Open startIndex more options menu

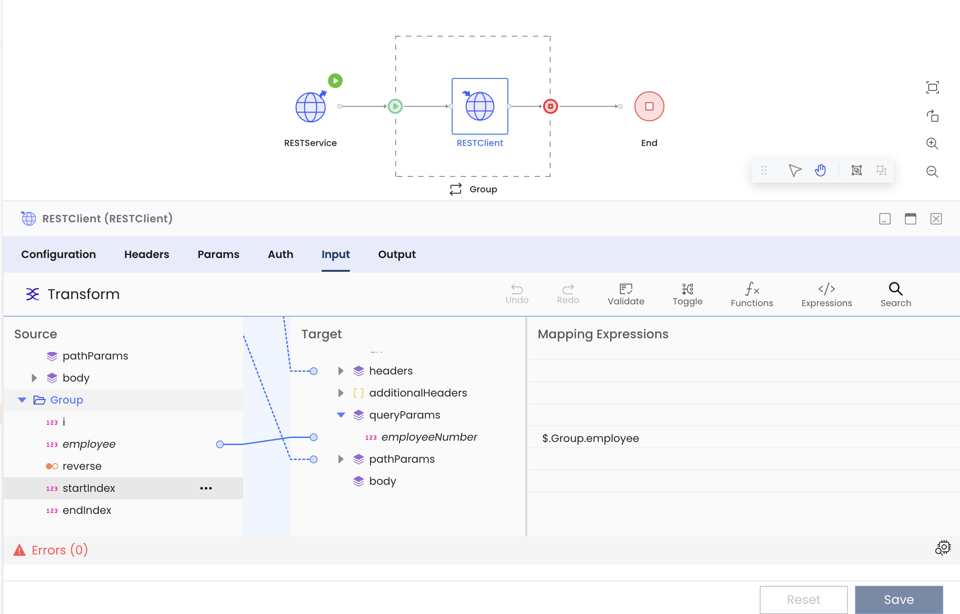pyautogui.click(x=206, y=488)
